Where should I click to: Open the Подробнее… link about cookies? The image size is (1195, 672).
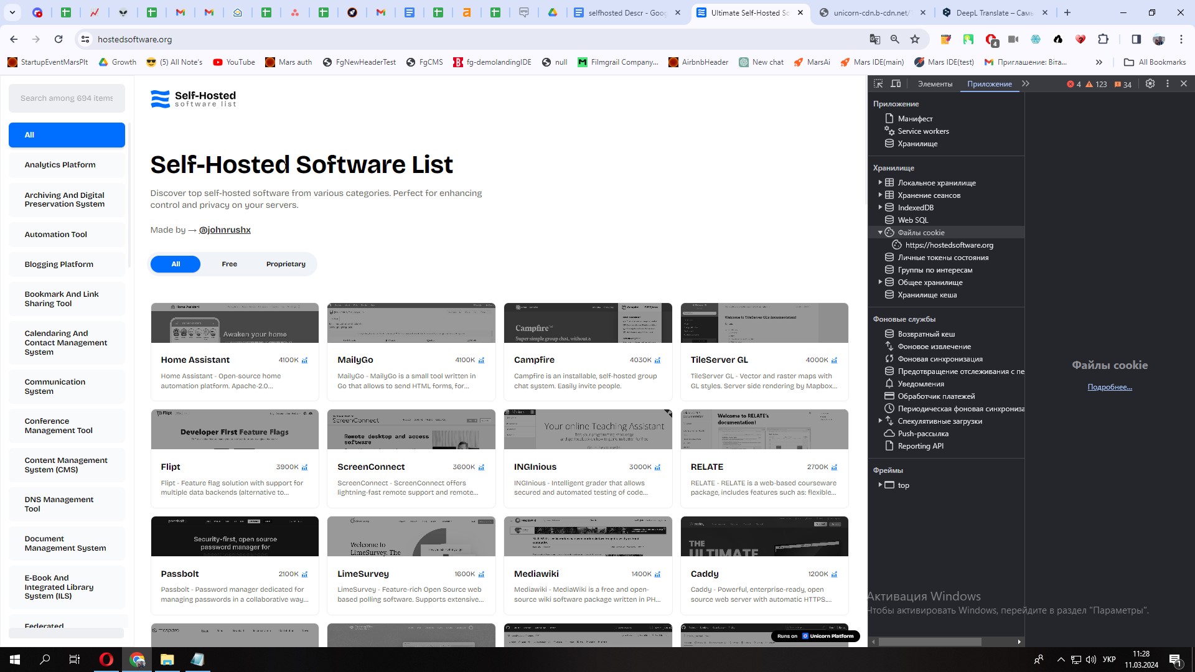click(1110, 387)
